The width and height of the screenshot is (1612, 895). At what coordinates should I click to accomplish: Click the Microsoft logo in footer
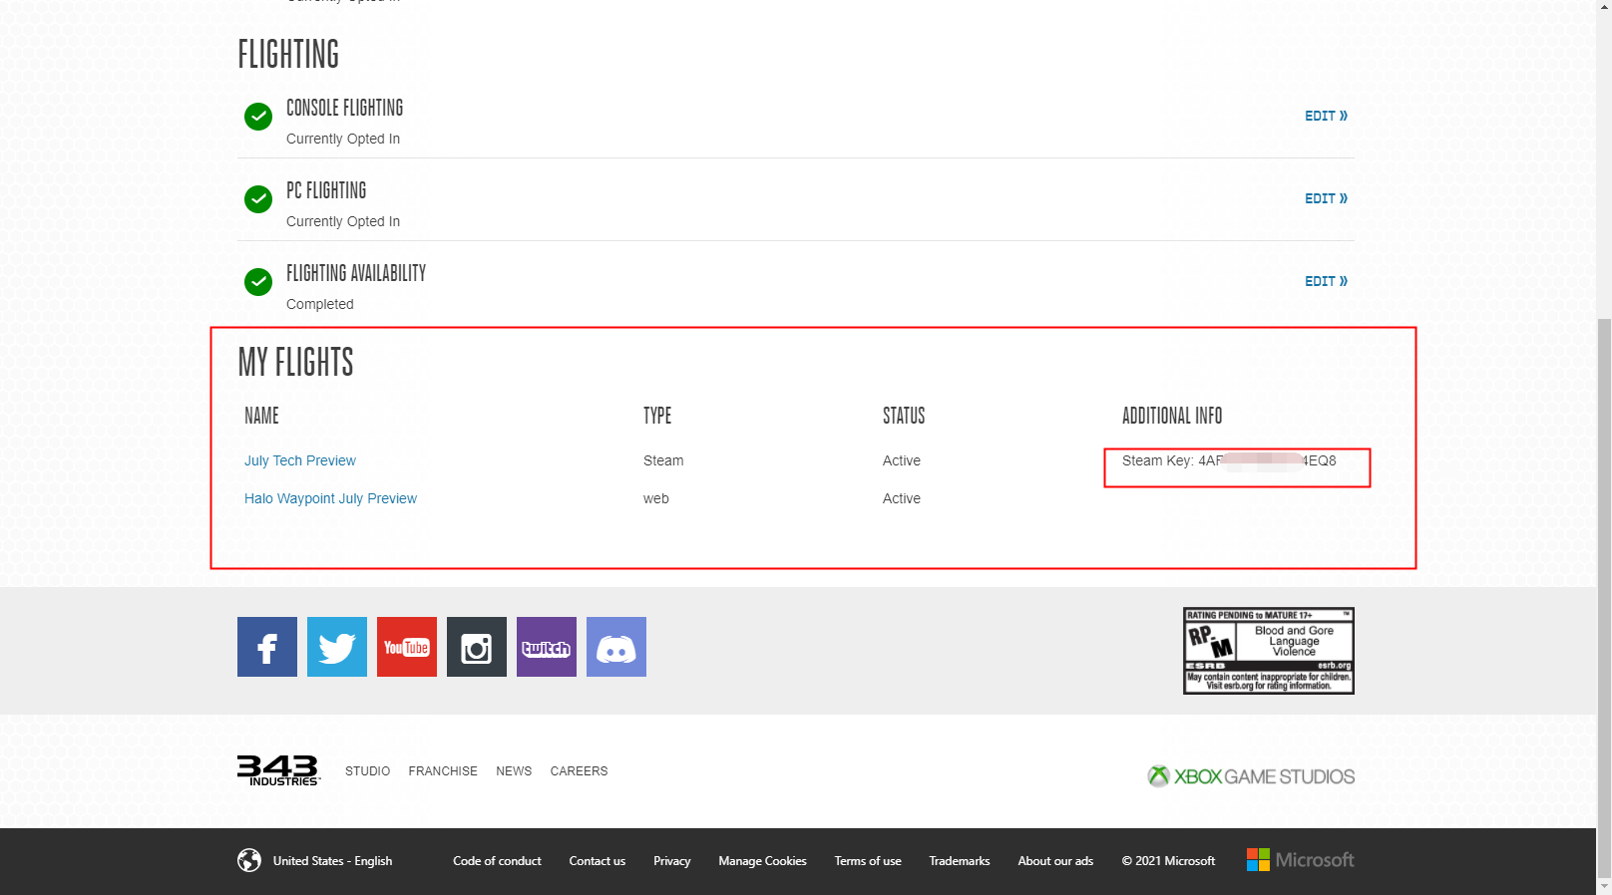1301,859
